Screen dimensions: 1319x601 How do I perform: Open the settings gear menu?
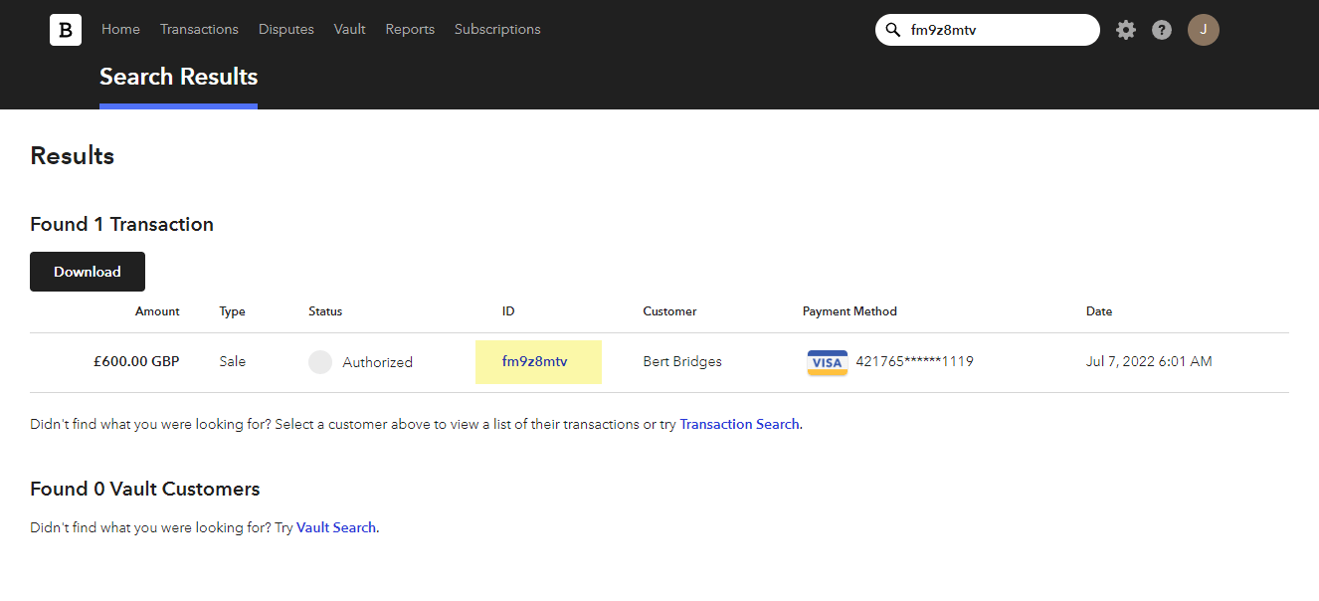1126,30
